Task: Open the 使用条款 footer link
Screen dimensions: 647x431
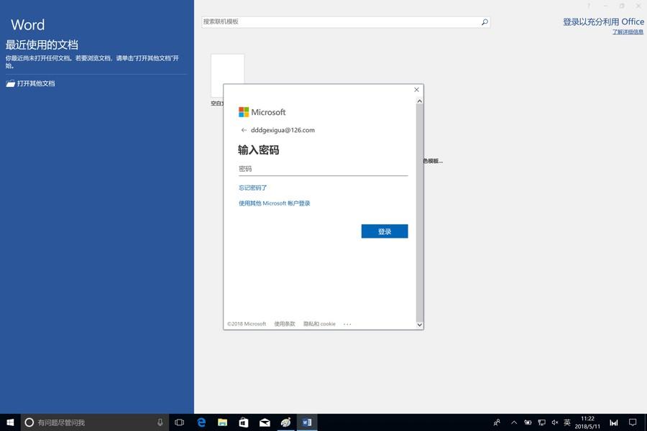Action: pyautogui.click(x=285, y=324)
